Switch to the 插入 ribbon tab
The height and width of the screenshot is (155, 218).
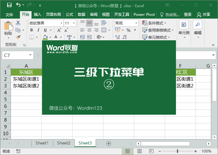coord(38,14)
